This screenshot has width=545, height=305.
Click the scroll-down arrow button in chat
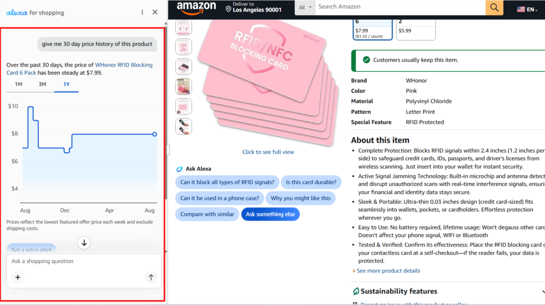coord(84,243)
